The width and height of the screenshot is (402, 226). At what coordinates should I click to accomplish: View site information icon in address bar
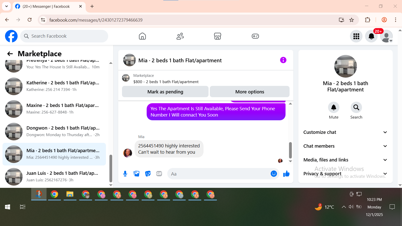pyautogui.click(x=43, y=20)
